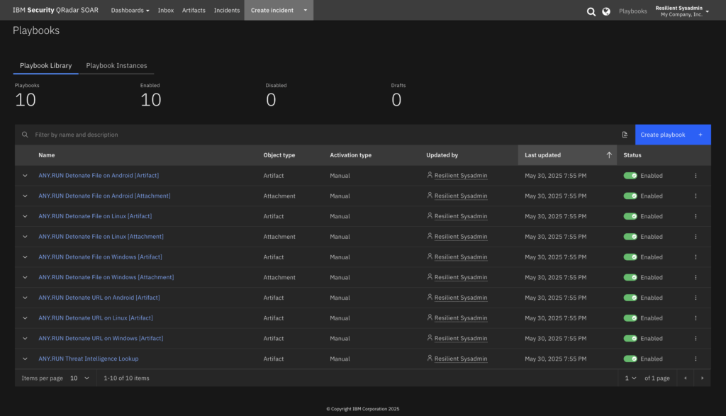The width and height of the screenshot is (726, 416).
Task: Go to next page arrow in pagination
Action: point(702,378)
